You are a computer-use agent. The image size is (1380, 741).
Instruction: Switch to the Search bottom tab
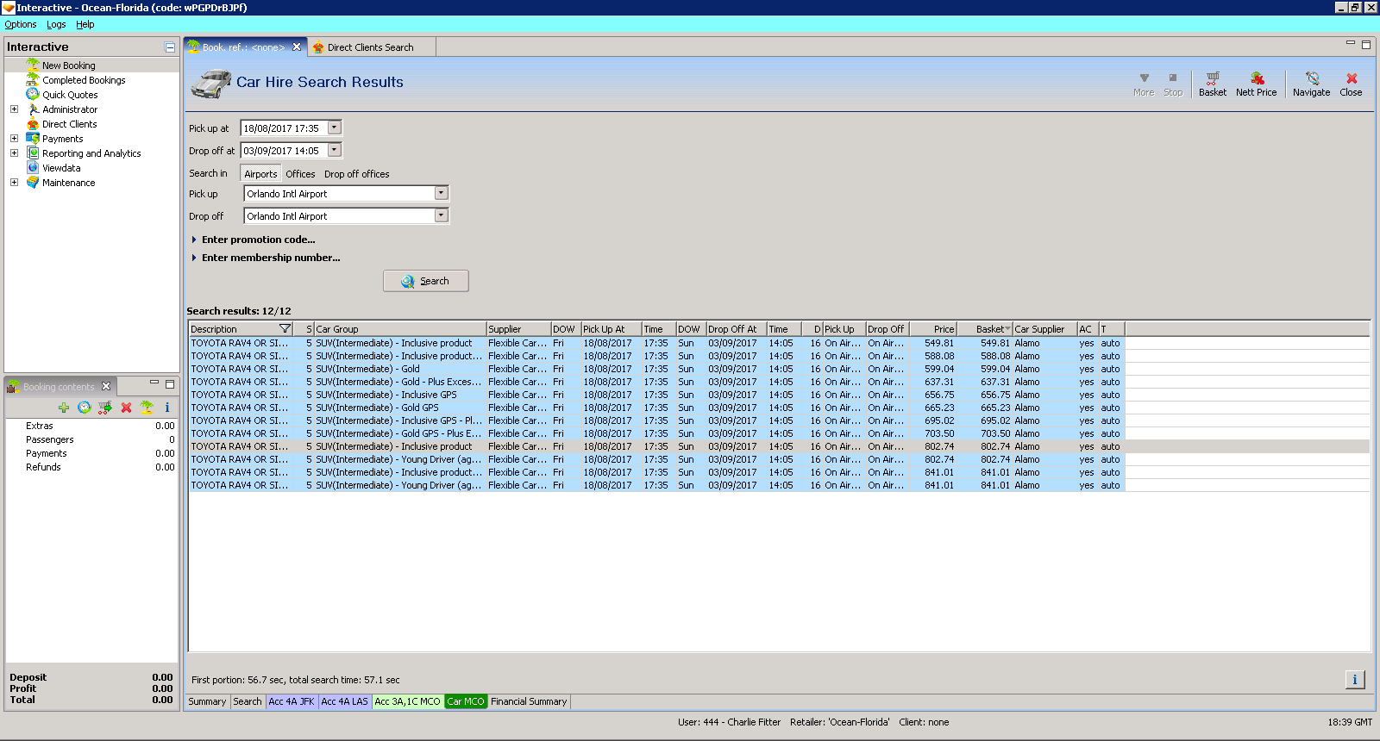248,701
